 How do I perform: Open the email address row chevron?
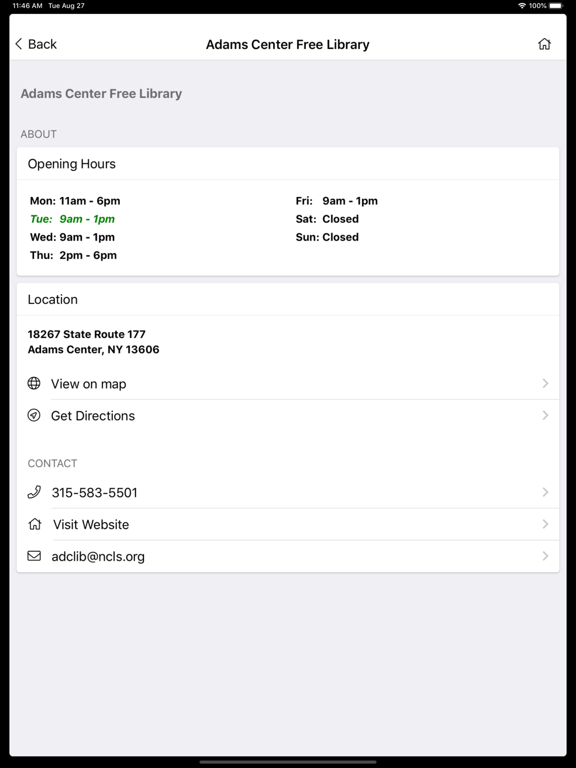click(x=545, y=556)
